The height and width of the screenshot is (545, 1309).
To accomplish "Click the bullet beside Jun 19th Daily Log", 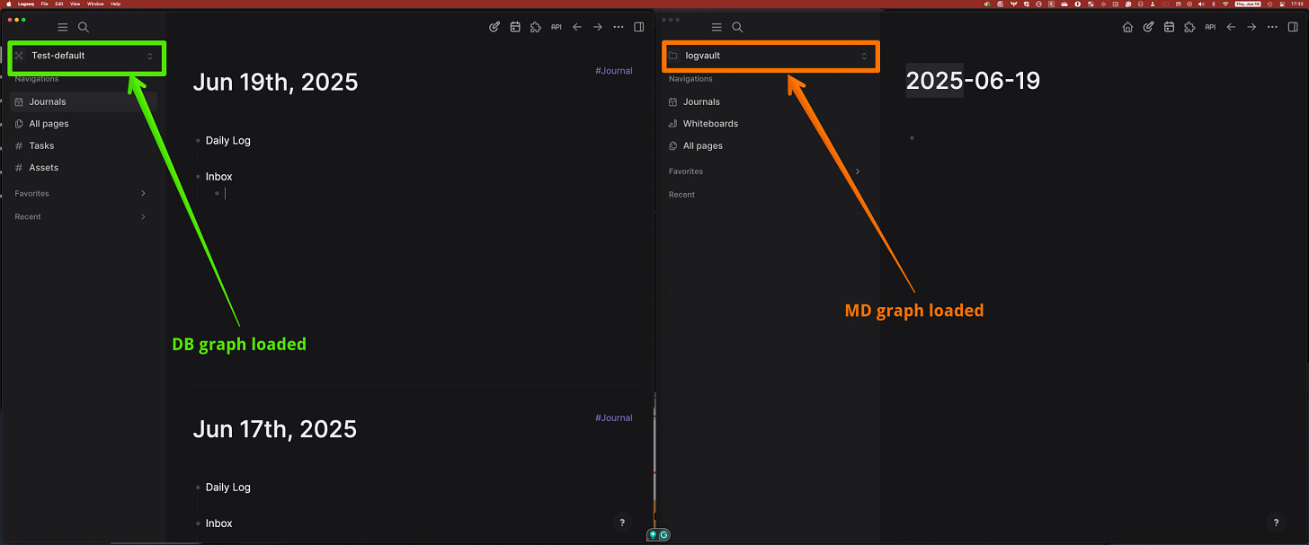I will [198, 140].
